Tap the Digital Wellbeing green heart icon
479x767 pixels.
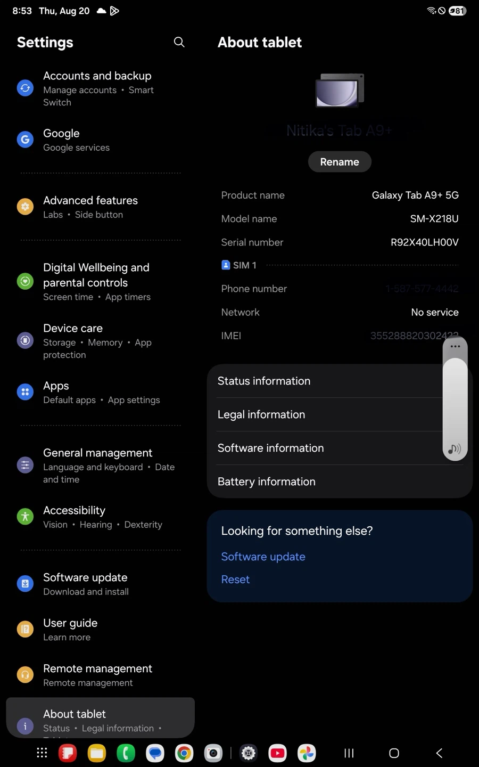25,281
